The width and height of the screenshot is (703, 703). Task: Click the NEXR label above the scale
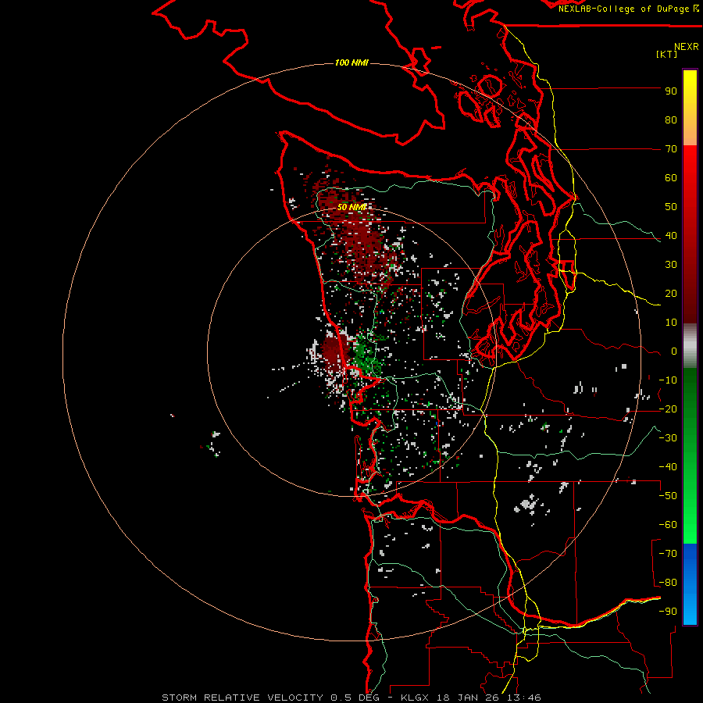687,47
